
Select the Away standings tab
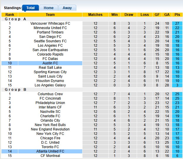click(x=67, y=8)
